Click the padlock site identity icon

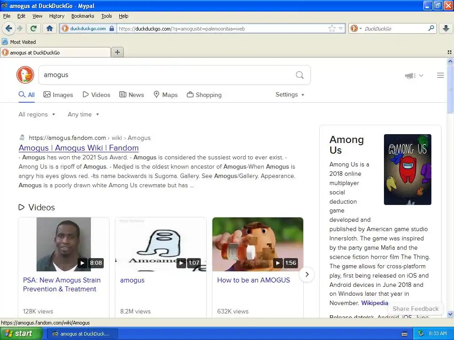click(112, 28)
